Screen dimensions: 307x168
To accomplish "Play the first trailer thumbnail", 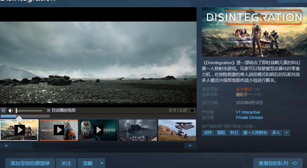I will [x=19, y=130].
